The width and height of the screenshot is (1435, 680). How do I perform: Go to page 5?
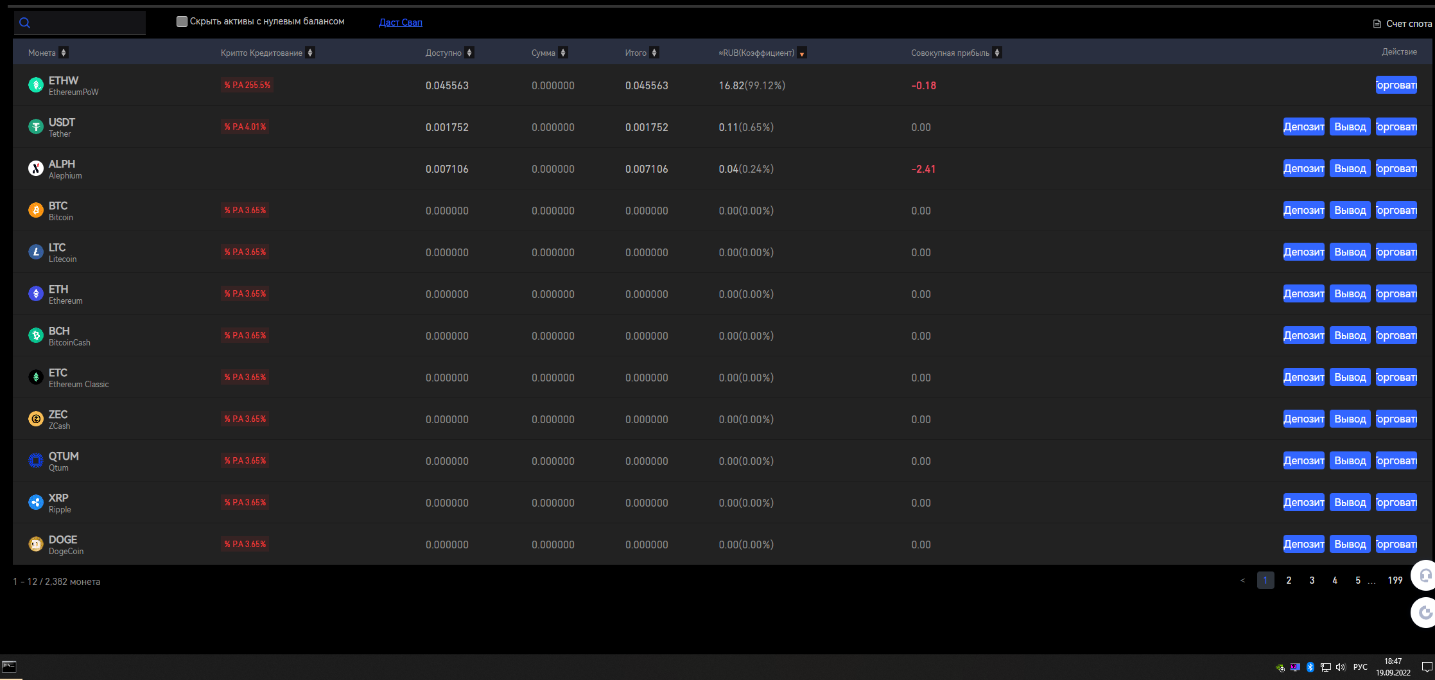[1358, 580]
